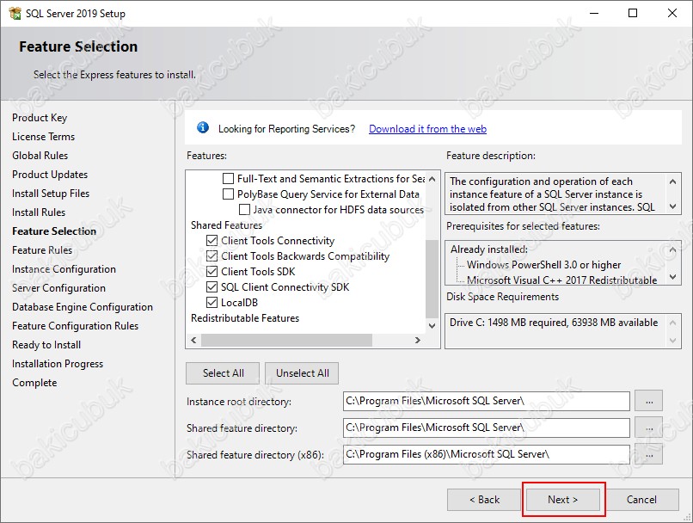Click the Server Configuration step
The image size is (693, 523).
(58, 288)
